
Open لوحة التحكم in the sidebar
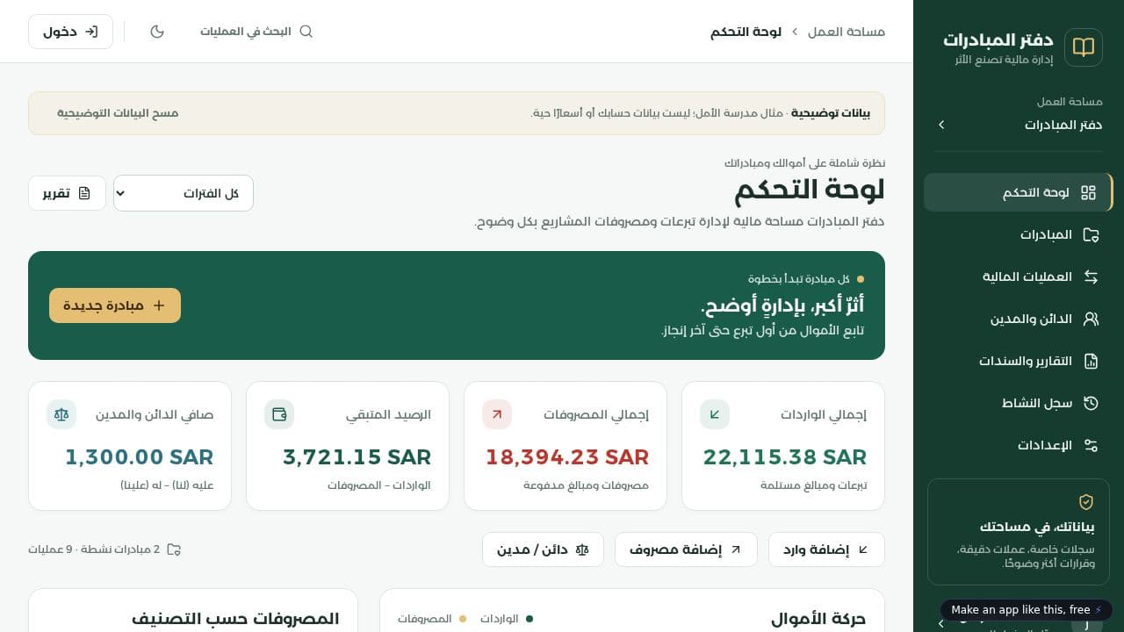coord(1018,192)
